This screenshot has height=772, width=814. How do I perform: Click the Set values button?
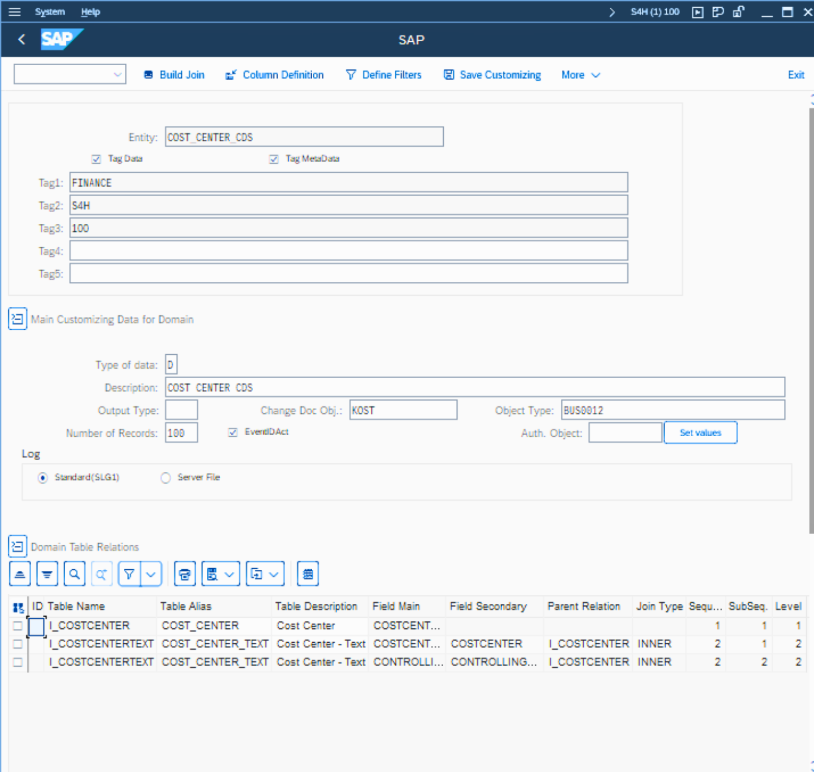700,433
